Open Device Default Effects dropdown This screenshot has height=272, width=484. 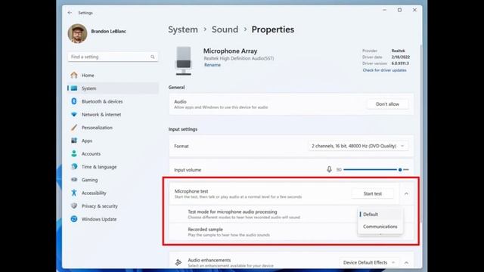[369, 263]
